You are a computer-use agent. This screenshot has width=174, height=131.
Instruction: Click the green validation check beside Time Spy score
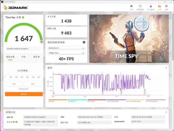pyautogui.click(x=23, y=17)
